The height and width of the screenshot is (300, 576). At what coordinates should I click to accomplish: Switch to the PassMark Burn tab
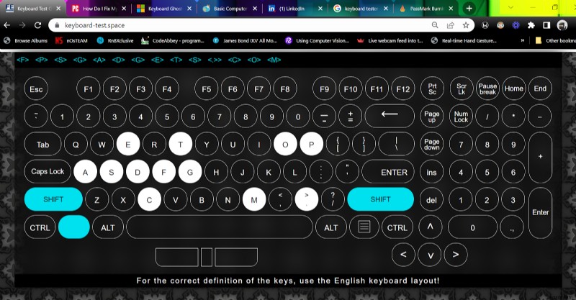[x=426, y=9]
